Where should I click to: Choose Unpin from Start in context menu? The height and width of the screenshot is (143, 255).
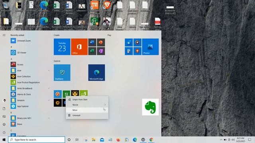pos(87,99)
